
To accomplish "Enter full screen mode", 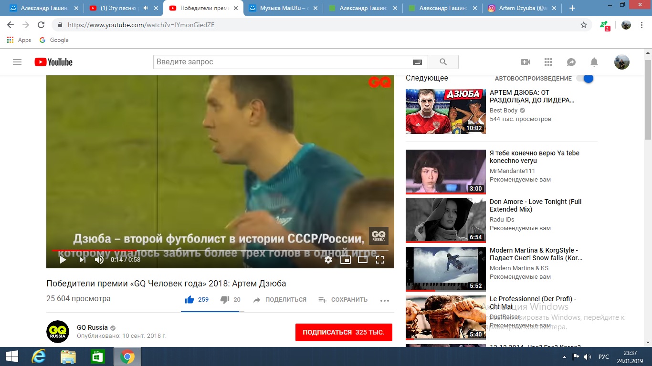I will pos(380,260).
